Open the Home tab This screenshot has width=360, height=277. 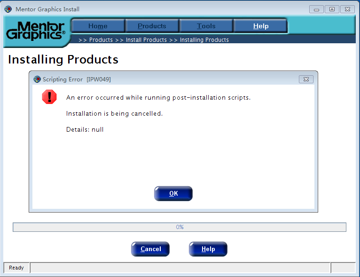[98, 26]
